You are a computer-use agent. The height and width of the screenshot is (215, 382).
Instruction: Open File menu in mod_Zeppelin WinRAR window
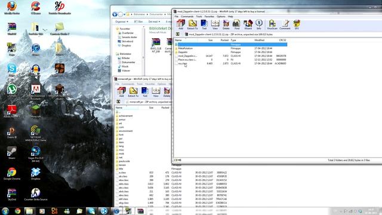pos(177,17)
